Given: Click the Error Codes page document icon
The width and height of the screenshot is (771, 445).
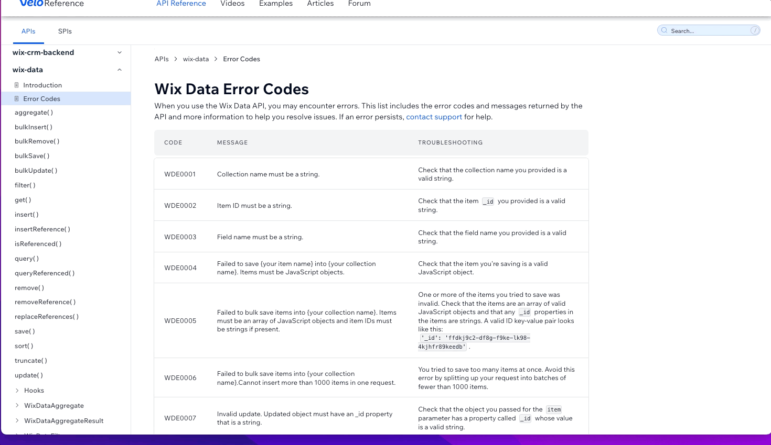Looking at the screenshot, I should 17,98.
